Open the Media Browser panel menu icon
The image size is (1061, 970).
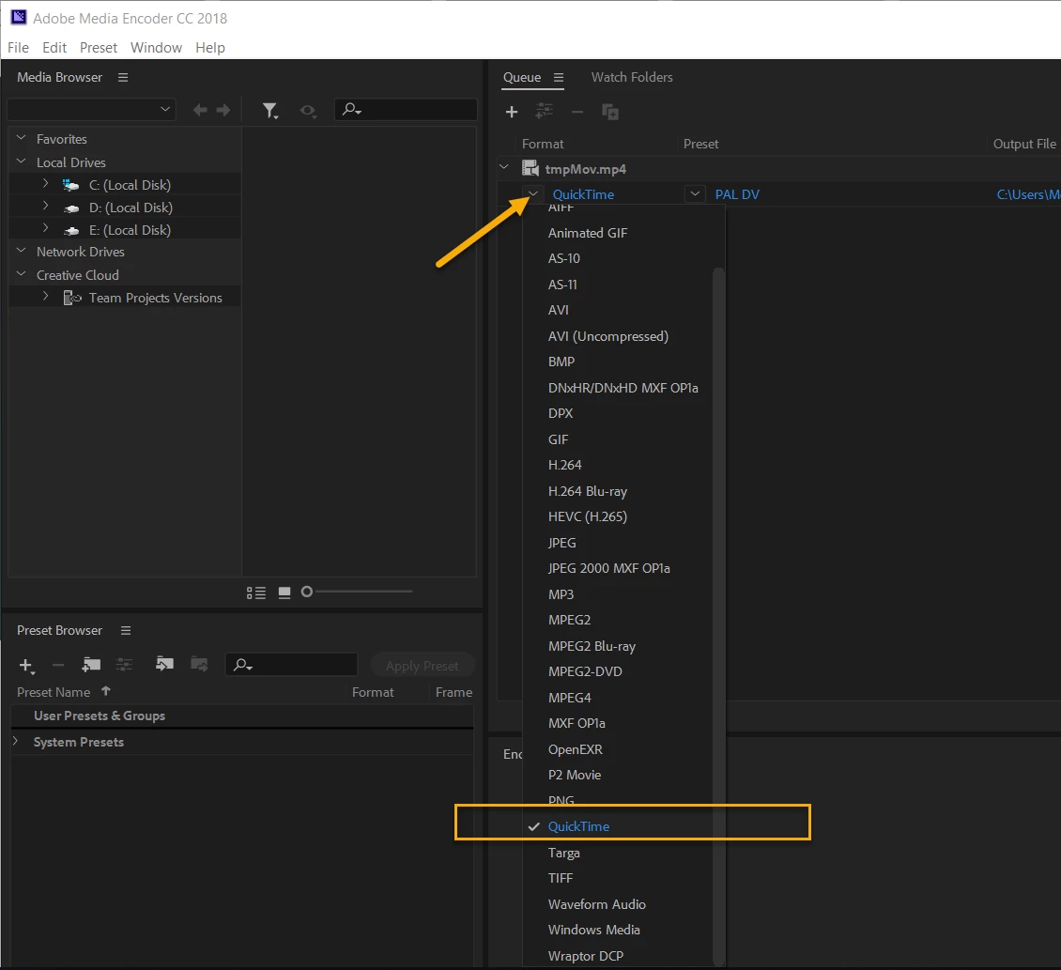coord(122,77)
